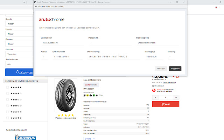Minimize the popup window
Image resolution: width=224 pixels, height=140 pixels.
(170, 2)
